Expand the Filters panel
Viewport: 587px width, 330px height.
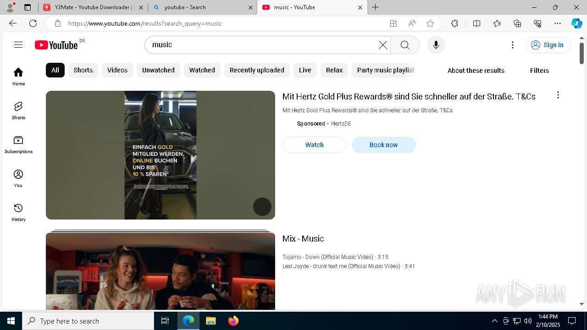pyautogui.click(x=539, y=71)
